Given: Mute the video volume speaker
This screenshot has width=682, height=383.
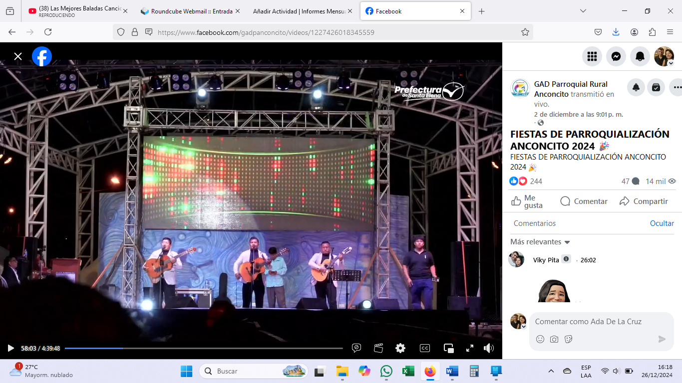Looking at the screenshot, I should 488,348.
